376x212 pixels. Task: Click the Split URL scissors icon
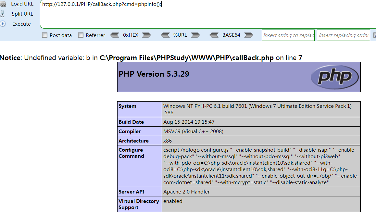click(x=2, y=14)
